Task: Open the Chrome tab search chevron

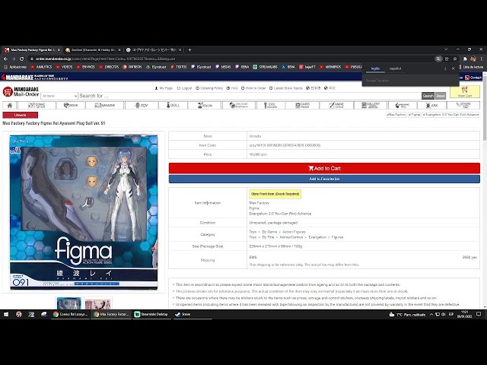Action: pyautogui.click(x=446, y=49)
